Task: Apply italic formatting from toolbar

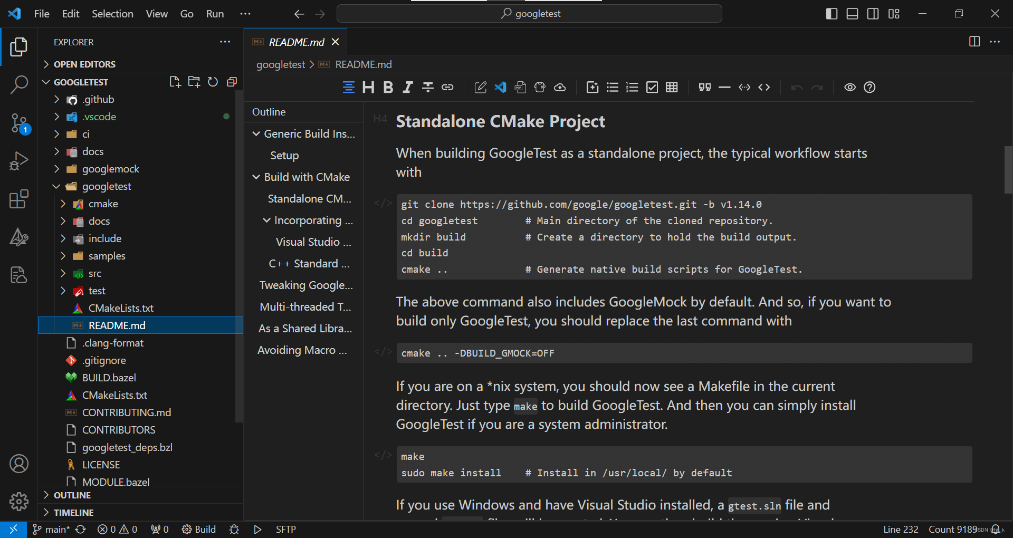Action: pos(407,88)
